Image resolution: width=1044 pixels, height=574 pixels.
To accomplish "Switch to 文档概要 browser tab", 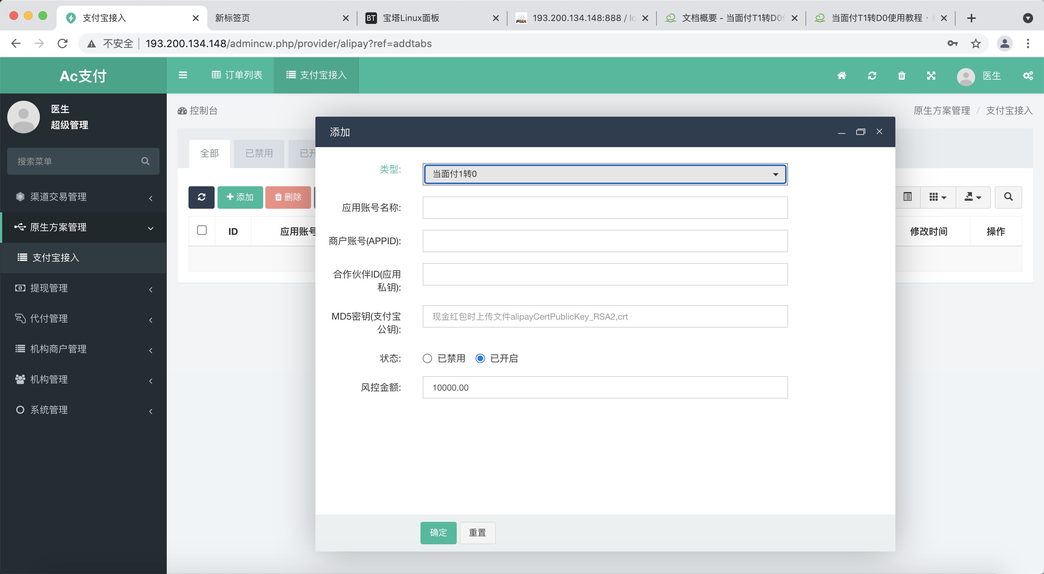I will [731, 18].
